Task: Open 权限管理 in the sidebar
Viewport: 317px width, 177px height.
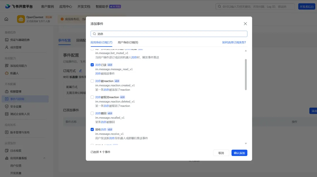Action: tap(16, 92)
